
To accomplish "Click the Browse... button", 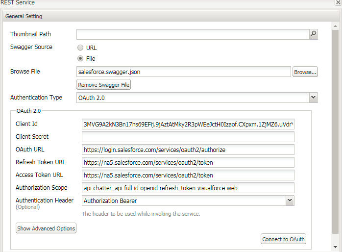I will (x=305, y=72).
